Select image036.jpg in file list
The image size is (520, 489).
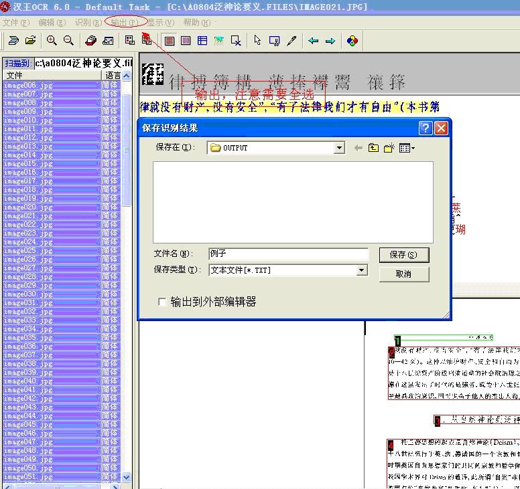click(x=62, y=347)
